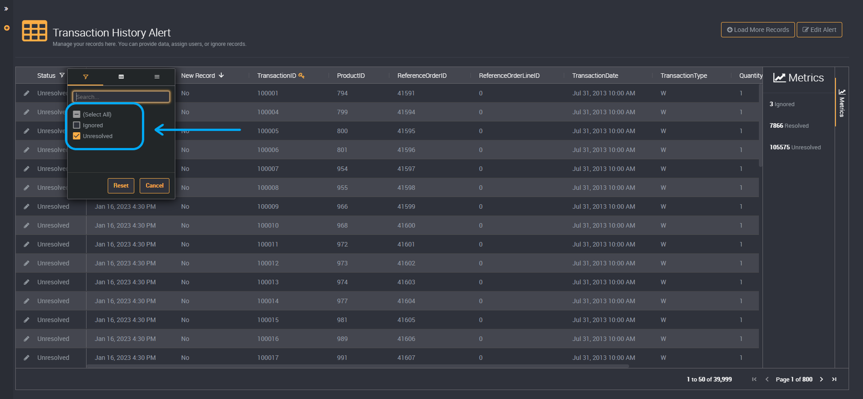This screenshot has height=399, width=863.
Task: Click the Metrics chart icon heading
Action: pyautogui.click(x=779, y=78)
